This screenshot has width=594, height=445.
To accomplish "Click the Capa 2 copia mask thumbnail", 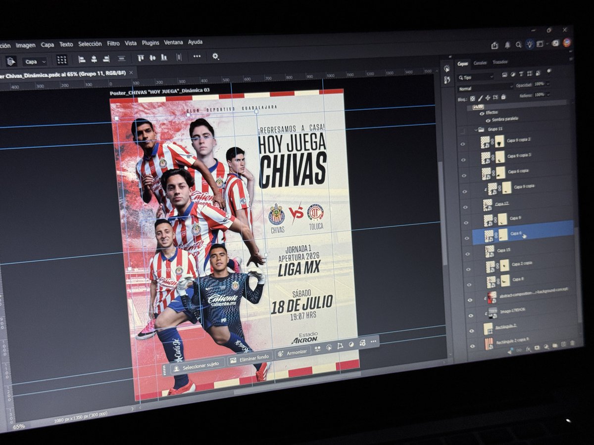I will pos(504,265).
